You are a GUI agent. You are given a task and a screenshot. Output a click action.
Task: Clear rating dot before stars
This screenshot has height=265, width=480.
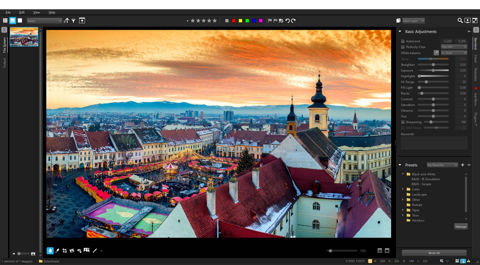(187, 21)
